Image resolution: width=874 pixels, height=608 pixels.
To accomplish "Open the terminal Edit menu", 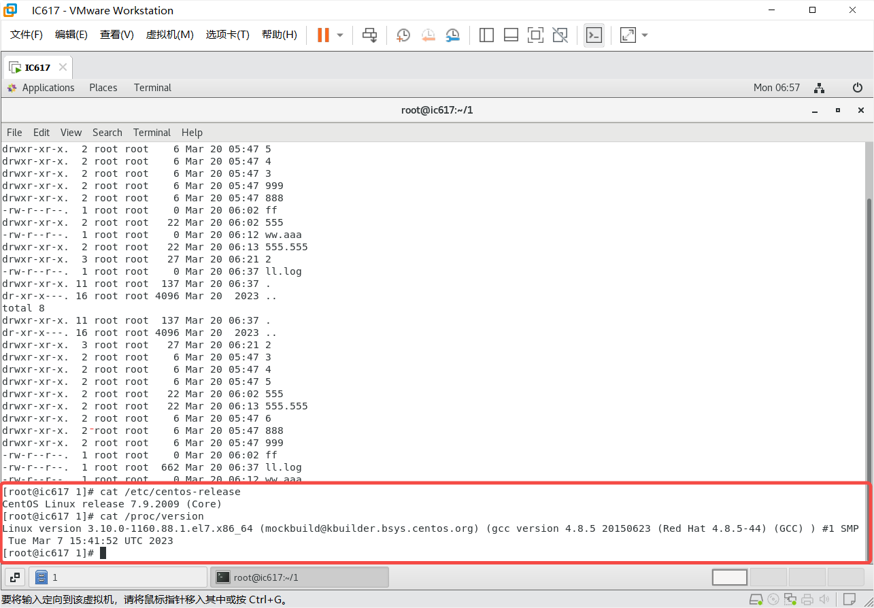I will click(x=41, y=133).
